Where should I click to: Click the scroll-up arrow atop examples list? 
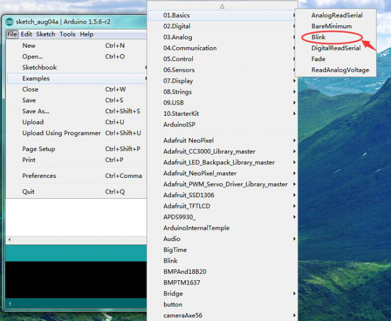[222, 6]
